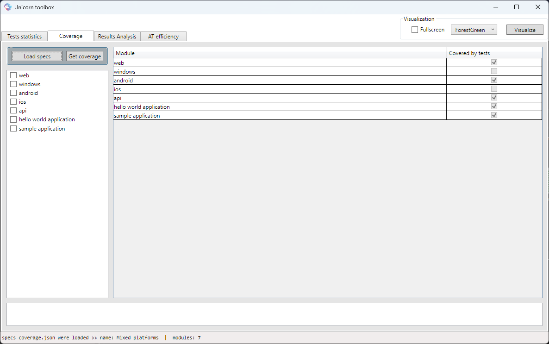Select the api row in coverage table
The height and width of the screenshot is (344, 549).
(x=327, y=98)
